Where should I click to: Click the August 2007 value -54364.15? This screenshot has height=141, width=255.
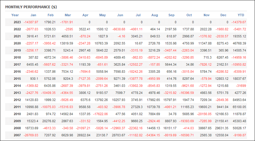tap(152, 135)
